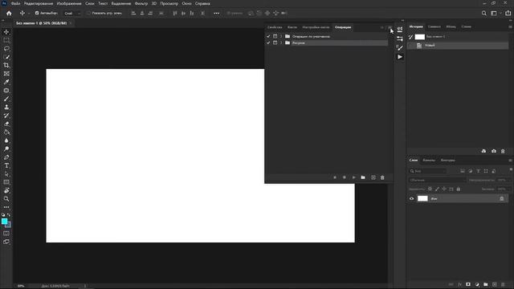Toggle checkmark for second action set row
Viewport: 514px width, 289px height.
point(268,43)
